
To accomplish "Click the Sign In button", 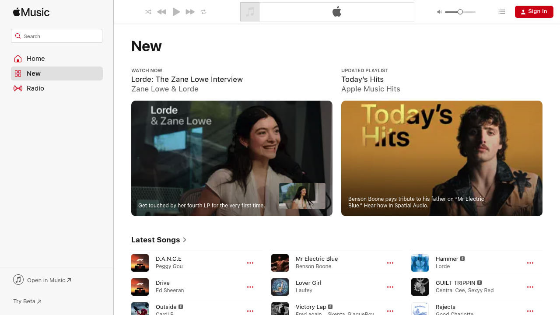I will [x=534, y=12].
